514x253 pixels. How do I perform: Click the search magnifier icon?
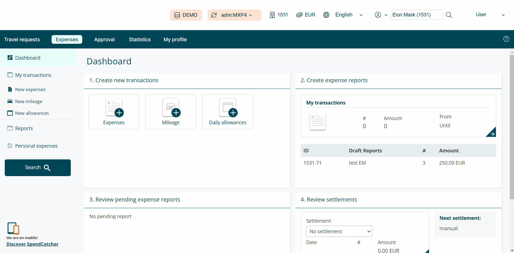tap(449, 15)
